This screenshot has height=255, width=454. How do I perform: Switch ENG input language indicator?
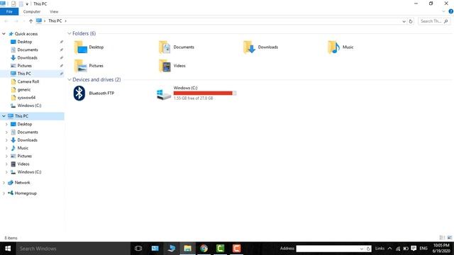coord(423,249)
